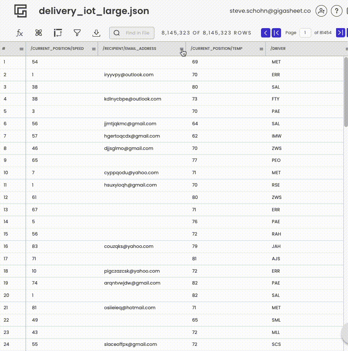Open the functions (fx) tool
Image resolution: width=348 pixels, height=351 pixels.
20,32
